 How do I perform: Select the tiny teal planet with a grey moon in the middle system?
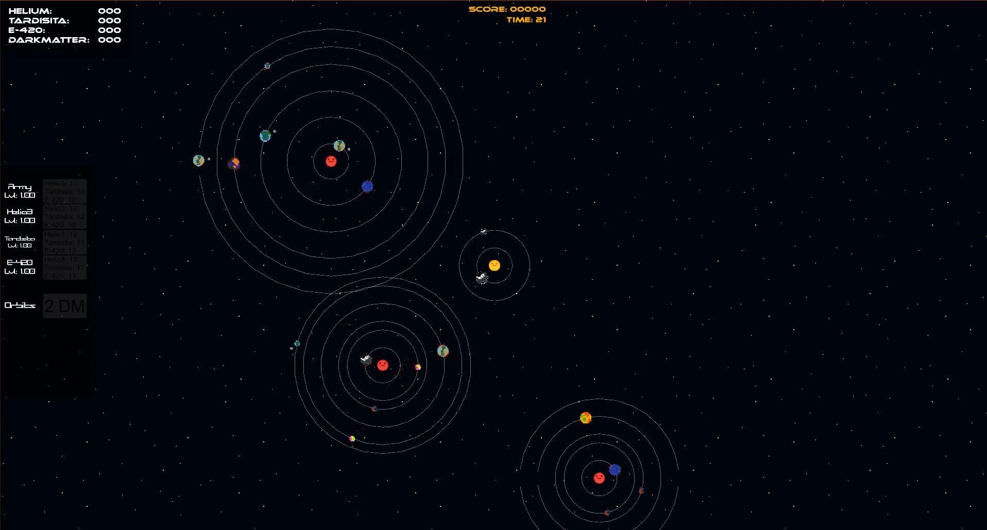pos(297,344)
